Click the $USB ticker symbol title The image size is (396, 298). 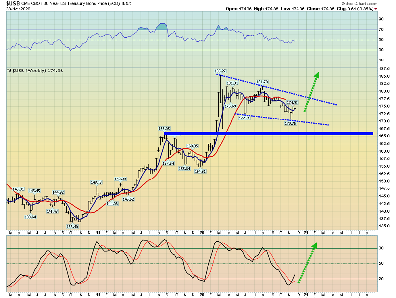point(14,3)
